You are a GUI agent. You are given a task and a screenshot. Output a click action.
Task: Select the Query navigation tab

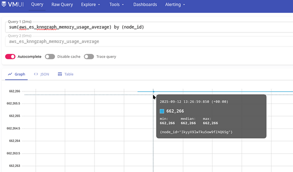(x=37, y=5)
